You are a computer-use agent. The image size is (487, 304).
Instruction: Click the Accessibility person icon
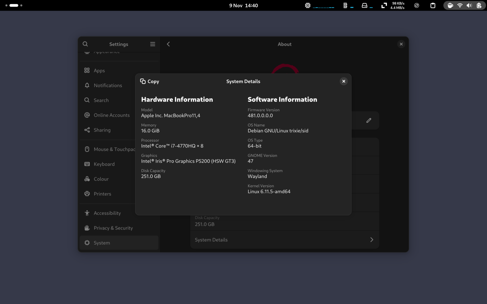pos(87,213)
